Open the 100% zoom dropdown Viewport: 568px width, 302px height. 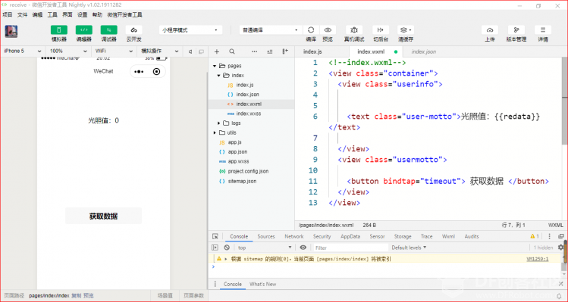tap(68, 51)
